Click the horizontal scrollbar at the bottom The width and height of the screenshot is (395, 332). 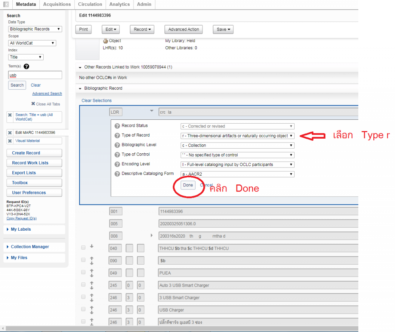[182, 329]
